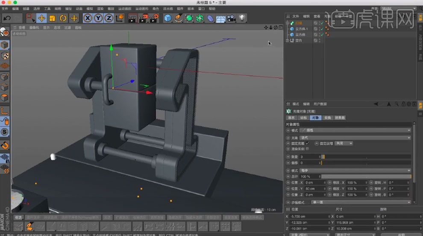The image size is (423, 236).
Task: Select the Move tool
Action: click(41, 18)
